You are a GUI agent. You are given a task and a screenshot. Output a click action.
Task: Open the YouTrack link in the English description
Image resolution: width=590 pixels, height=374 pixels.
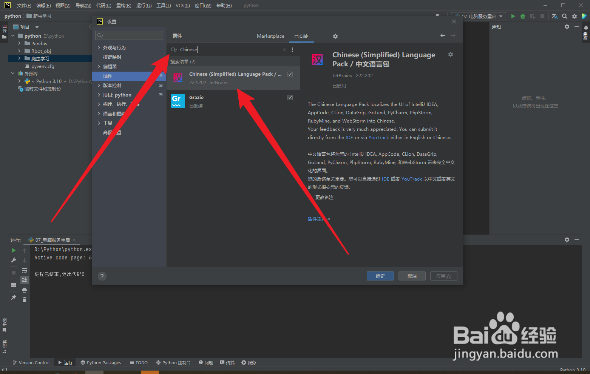(x=378, y=138)
